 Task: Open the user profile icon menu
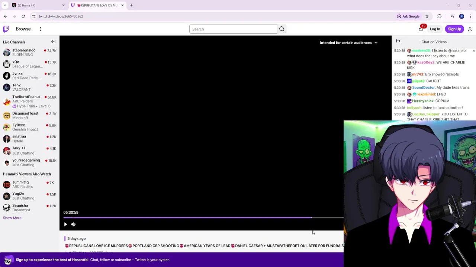coord(470,29)
